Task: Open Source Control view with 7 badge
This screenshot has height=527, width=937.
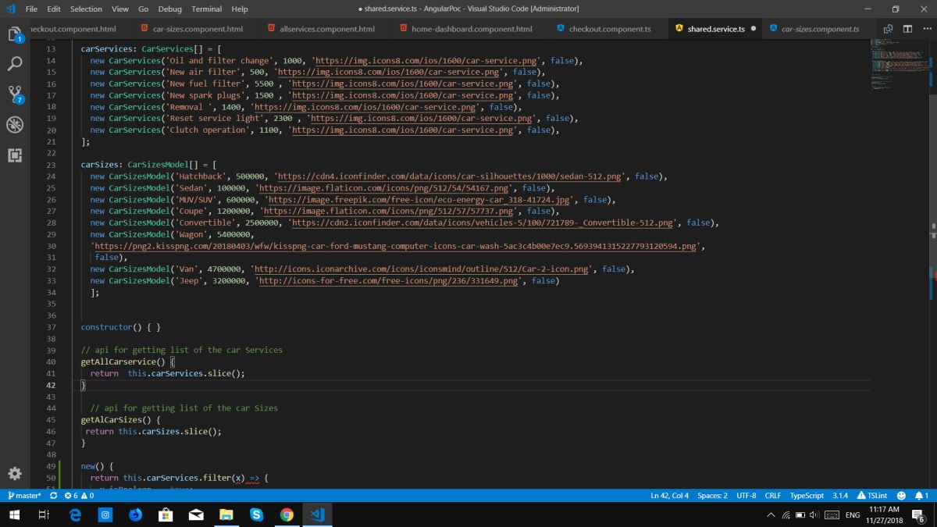Action: 15,94
